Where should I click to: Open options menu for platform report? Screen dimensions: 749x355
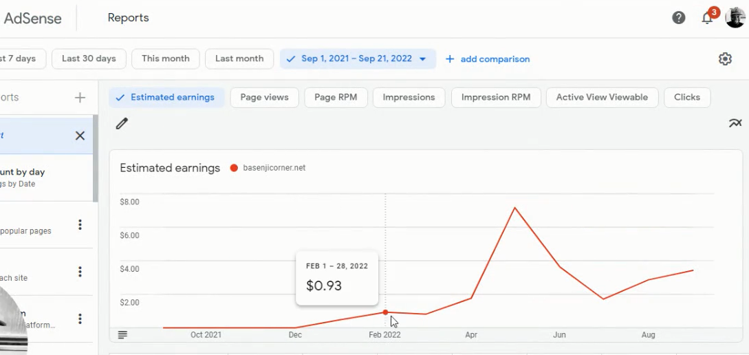80,319
